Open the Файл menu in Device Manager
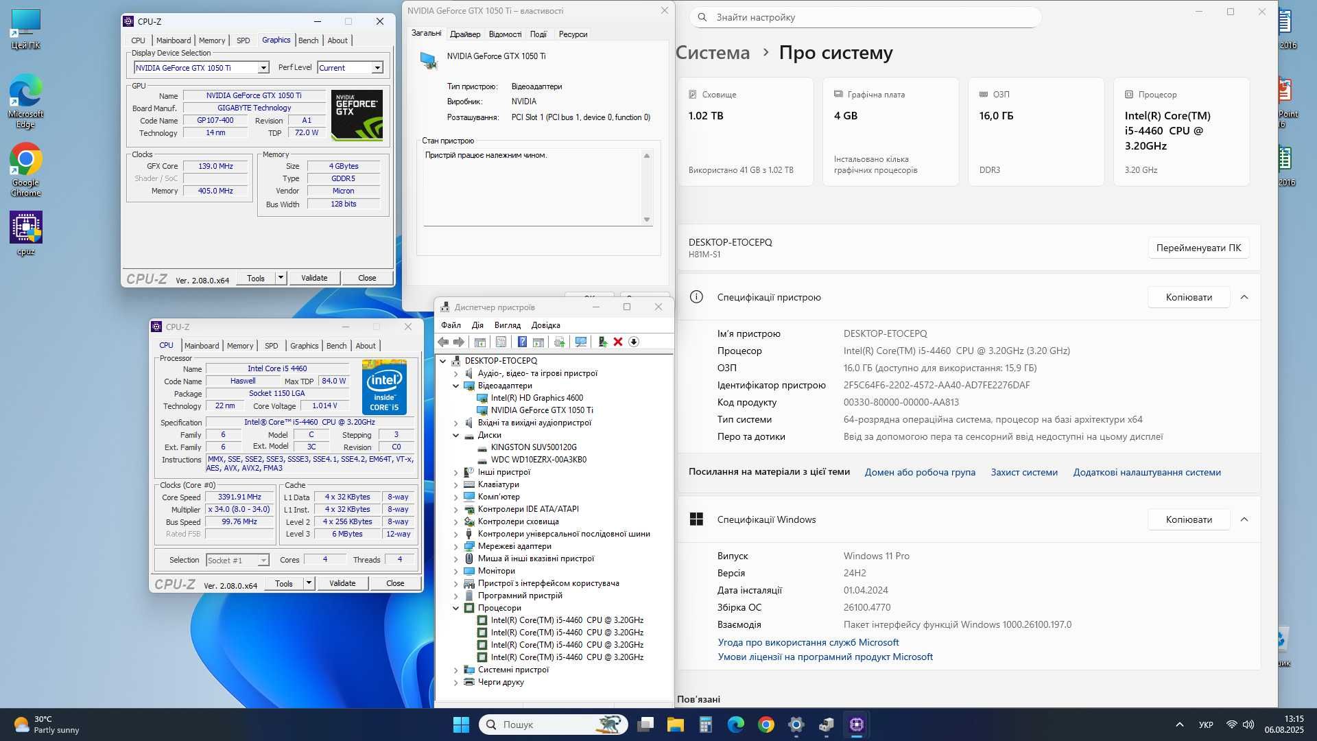The image size is (1317, 741). (451, 325)
